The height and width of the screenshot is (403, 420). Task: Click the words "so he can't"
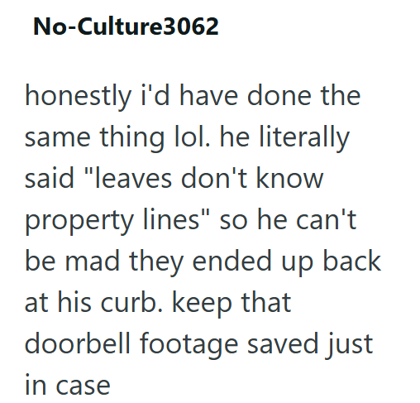(x=288, y=220)
